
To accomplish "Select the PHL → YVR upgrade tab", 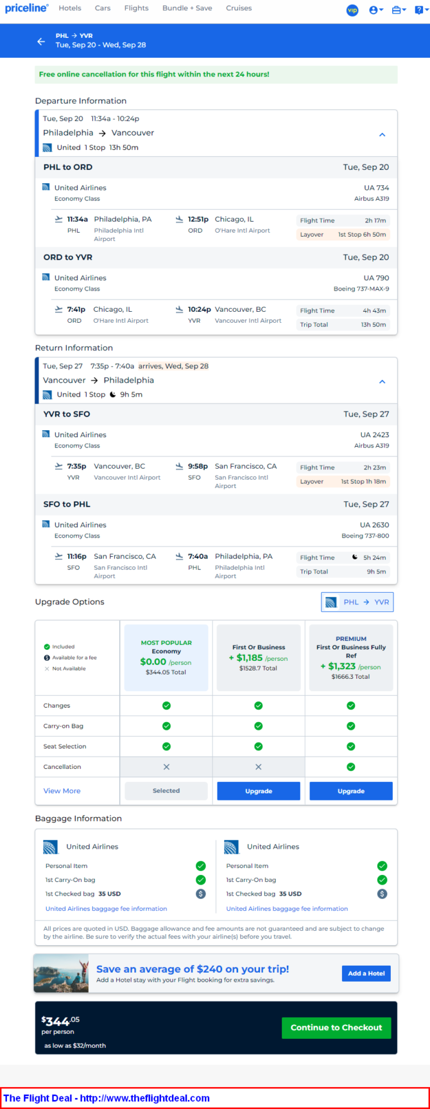I will pos(357,602).
